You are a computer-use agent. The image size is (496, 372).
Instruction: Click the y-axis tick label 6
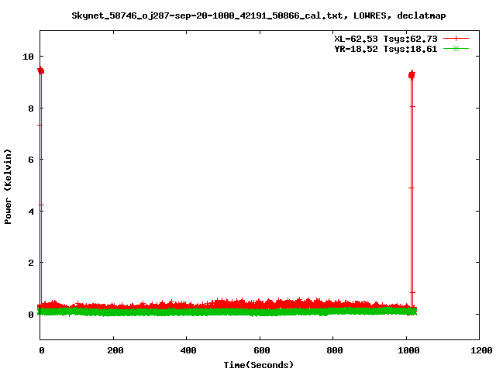31,160
